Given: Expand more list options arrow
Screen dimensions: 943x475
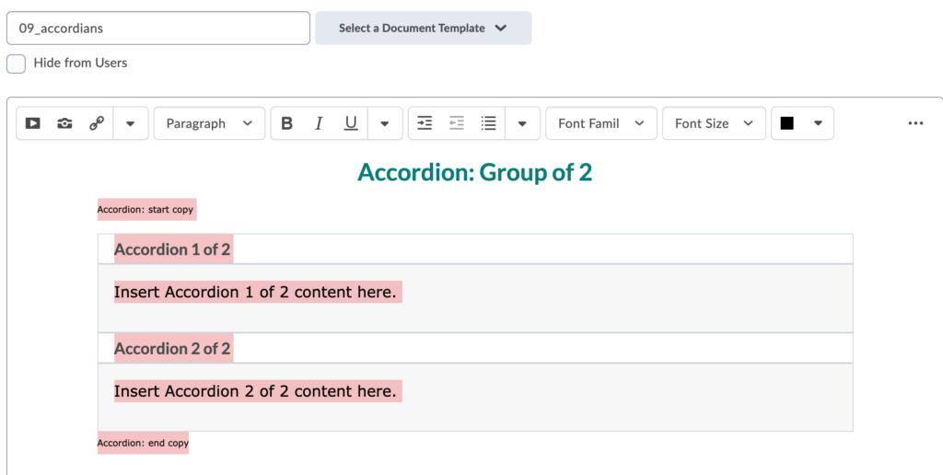Looking at the screenshot, I should [x=522, y=124].
